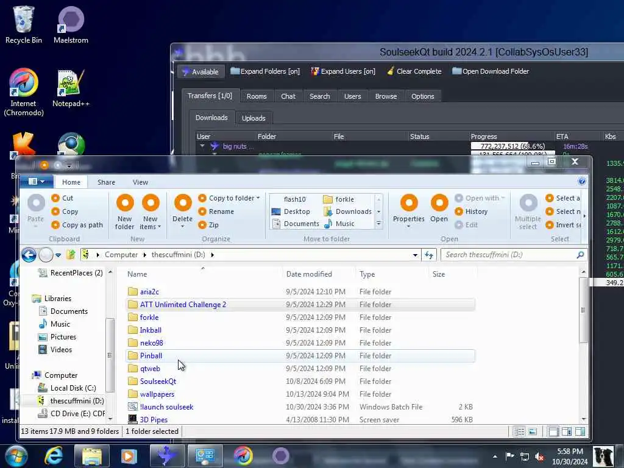Select Copy as path in ribbon
The height and width of the screenshot is (468, 624).
click(77, 225)
